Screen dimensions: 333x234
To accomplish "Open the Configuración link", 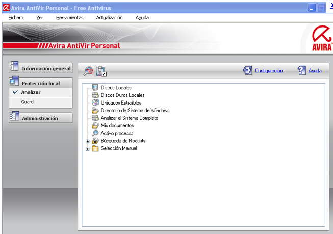I will coord(269,71).
